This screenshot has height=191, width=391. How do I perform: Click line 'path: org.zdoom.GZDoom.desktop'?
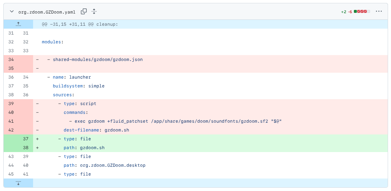click(211, 165)
